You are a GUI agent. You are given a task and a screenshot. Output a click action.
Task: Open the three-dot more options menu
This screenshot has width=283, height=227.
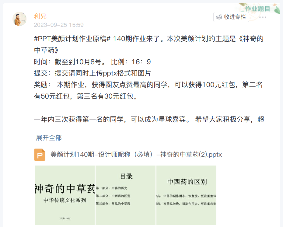[263, 17]
